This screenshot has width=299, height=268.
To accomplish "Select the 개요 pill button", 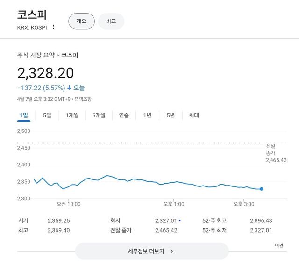I will (81, 21).
